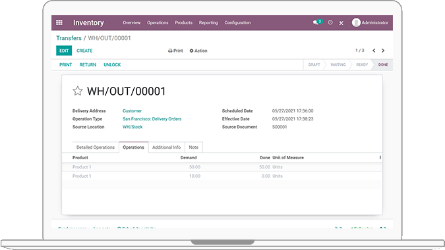Screen dimensions: 445x250
Task: Click the 50.00 done quantity cell
Action: [264, 167]
